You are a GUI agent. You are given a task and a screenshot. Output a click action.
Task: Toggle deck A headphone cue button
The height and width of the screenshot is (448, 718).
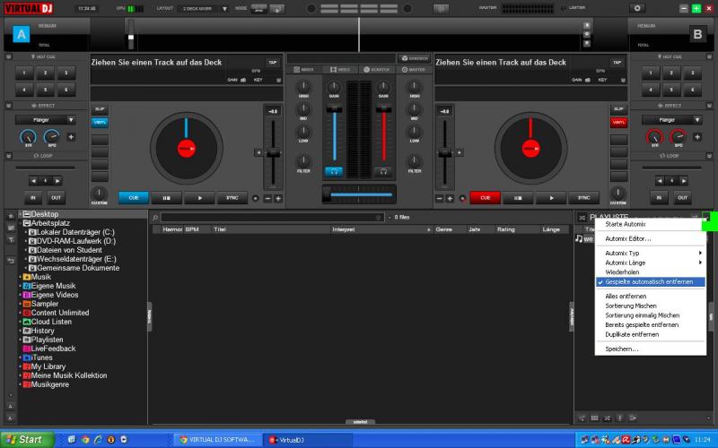334,171
